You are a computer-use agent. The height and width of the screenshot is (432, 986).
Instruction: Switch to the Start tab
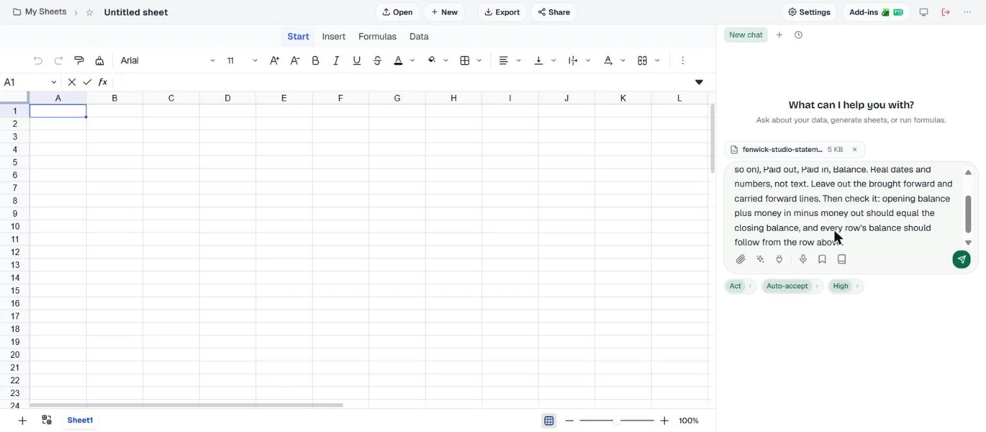298,37
